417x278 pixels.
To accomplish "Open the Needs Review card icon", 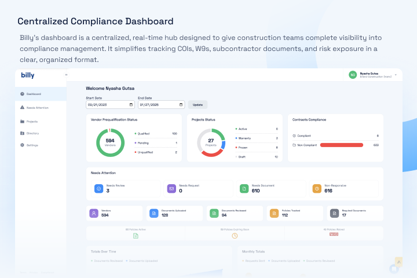I will click(99, 189).
